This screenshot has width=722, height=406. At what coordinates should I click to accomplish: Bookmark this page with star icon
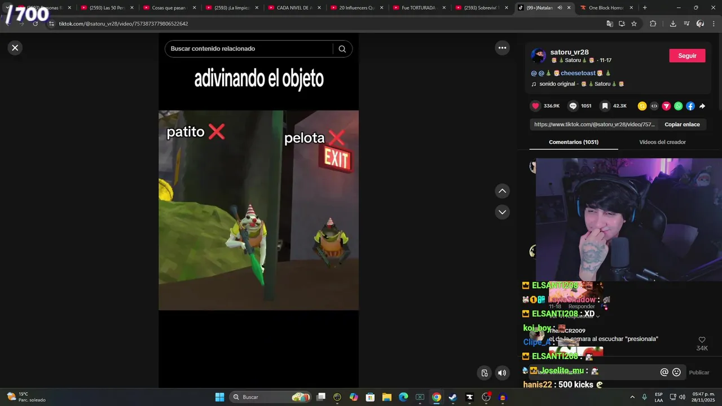[634, 24]
